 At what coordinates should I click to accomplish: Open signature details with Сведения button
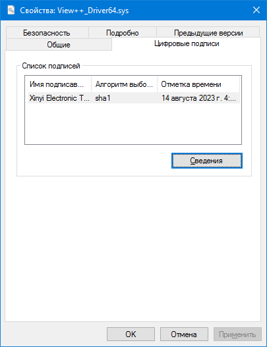207,161
